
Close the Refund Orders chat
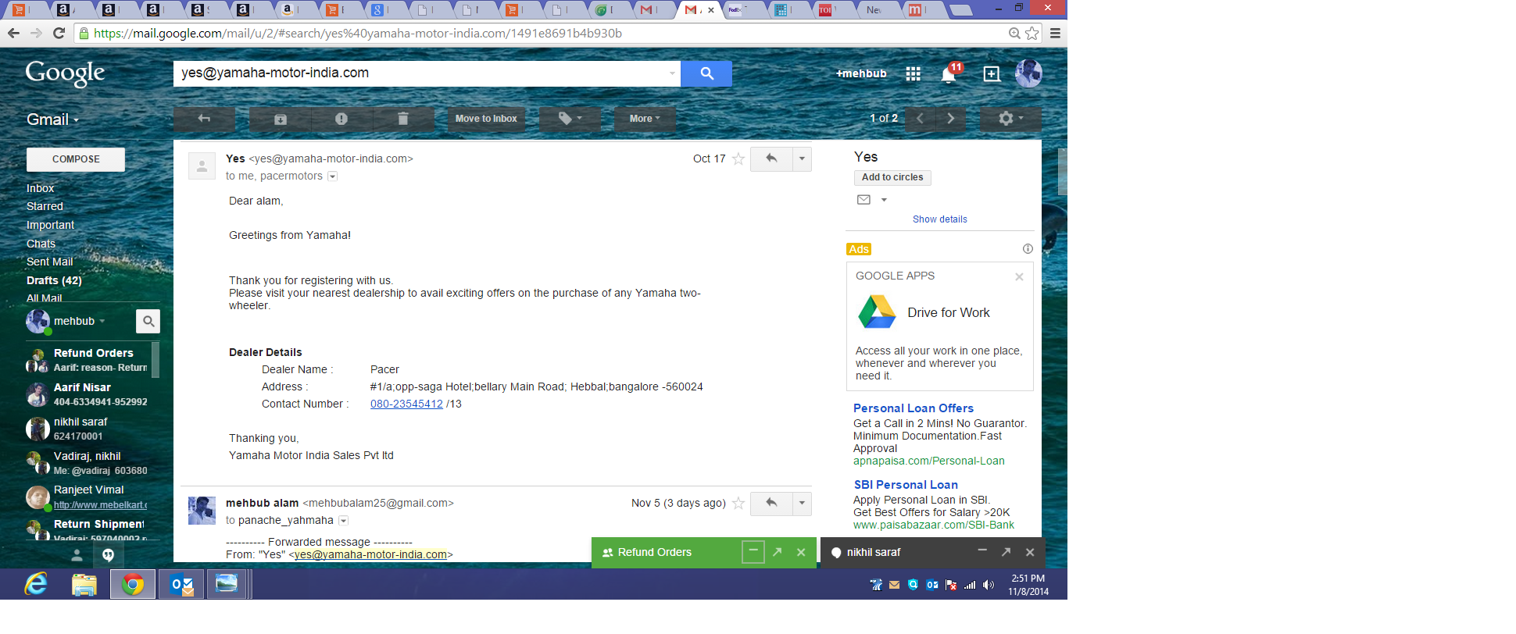(x=801, y=552)
